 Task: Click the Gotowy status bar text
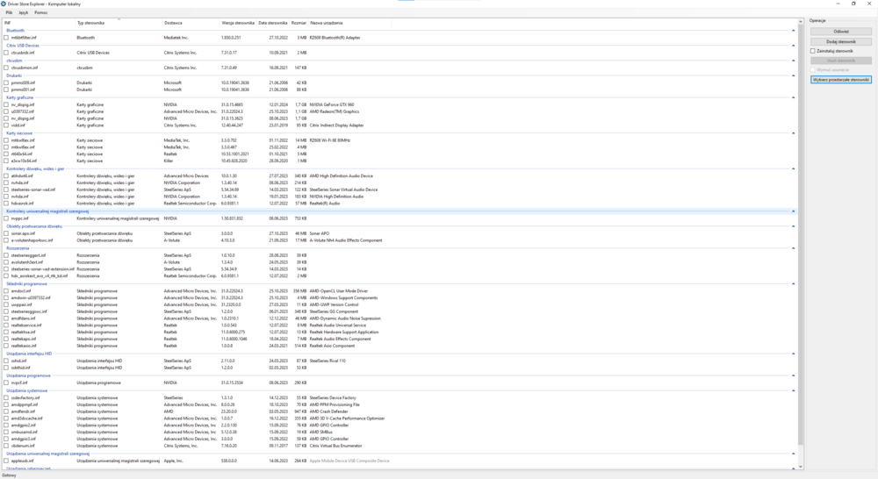click(x=9, y=475)
